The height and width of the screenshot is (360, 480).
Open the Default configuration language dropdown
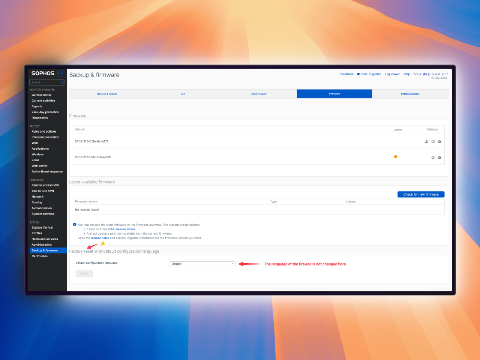pyautogui.click(x=202, y=264)
